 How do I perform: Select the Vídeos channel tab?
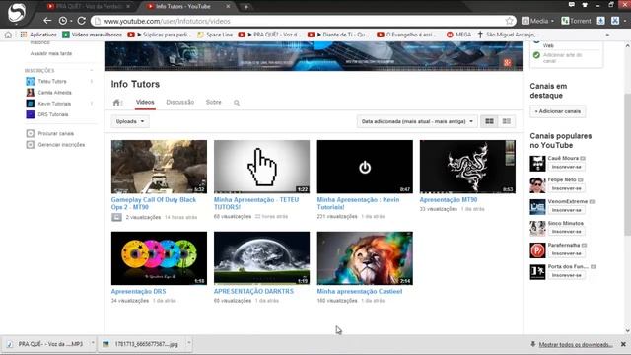pos(145,103)
